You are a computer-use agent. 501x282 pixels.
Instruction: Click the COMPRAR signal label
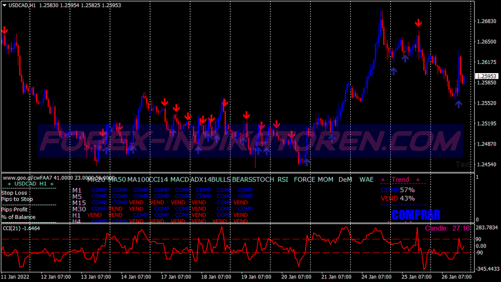click(x=416, y=214)
